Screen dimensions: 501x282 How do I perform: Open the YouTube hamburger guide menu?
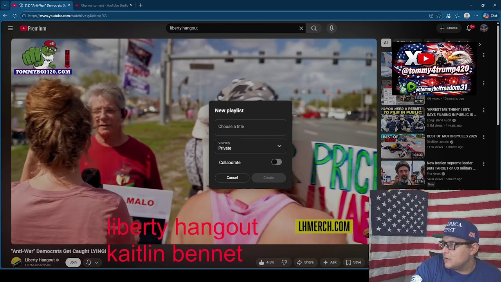(11, 28)
